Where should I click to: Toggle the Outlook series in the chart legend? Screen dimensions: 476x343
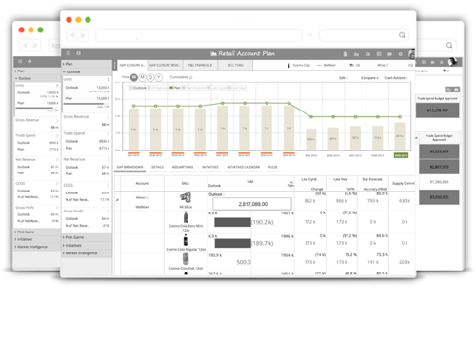click(138, 88)
